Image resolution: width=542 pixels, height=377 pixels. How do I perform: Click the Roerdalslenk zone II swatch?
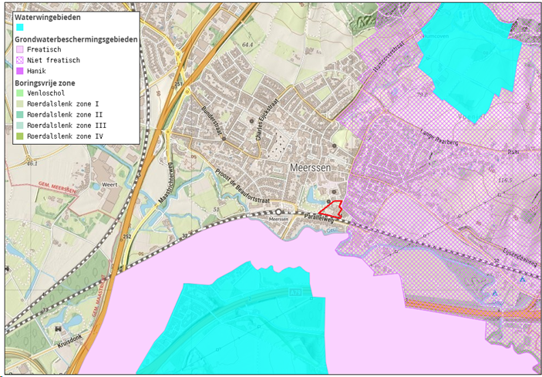pyautogui.click(x=20, y=114)
